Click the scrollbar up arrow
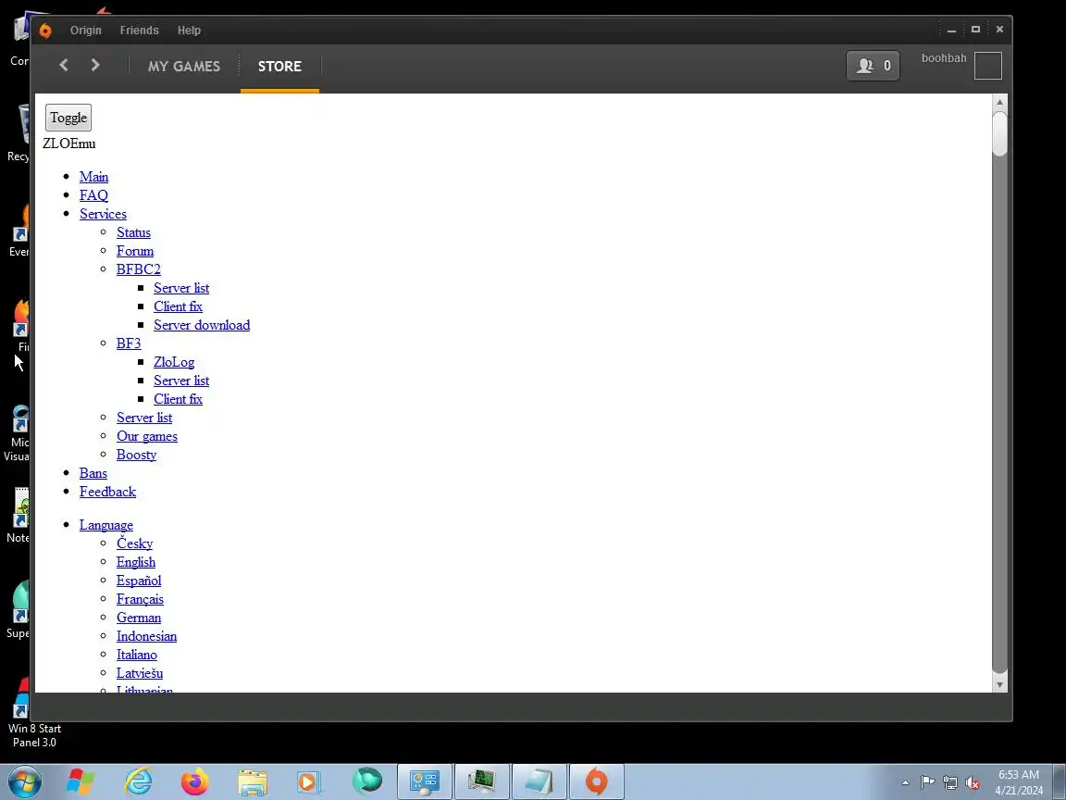The height and width of the screenshot is (800, 1066). pos(999,102)
